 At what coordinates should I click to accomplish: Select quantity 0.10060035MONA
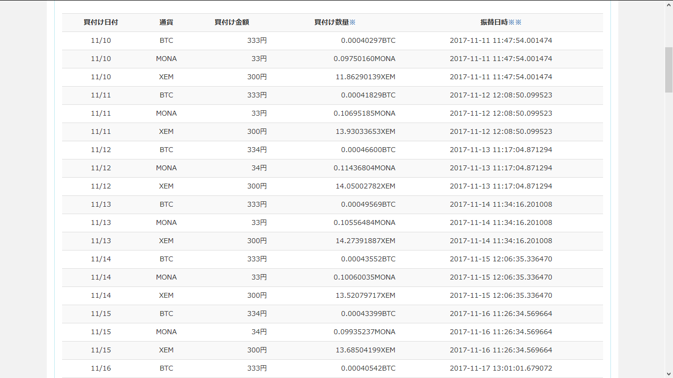(364, 277)
